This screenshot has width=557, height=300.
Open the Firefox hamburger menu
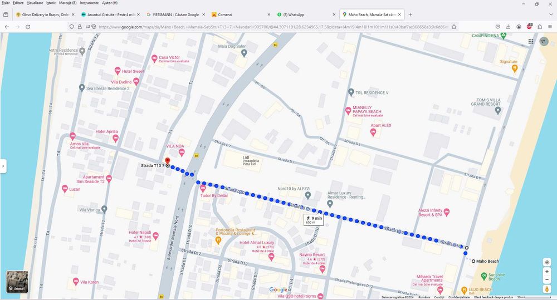(550, 27)
